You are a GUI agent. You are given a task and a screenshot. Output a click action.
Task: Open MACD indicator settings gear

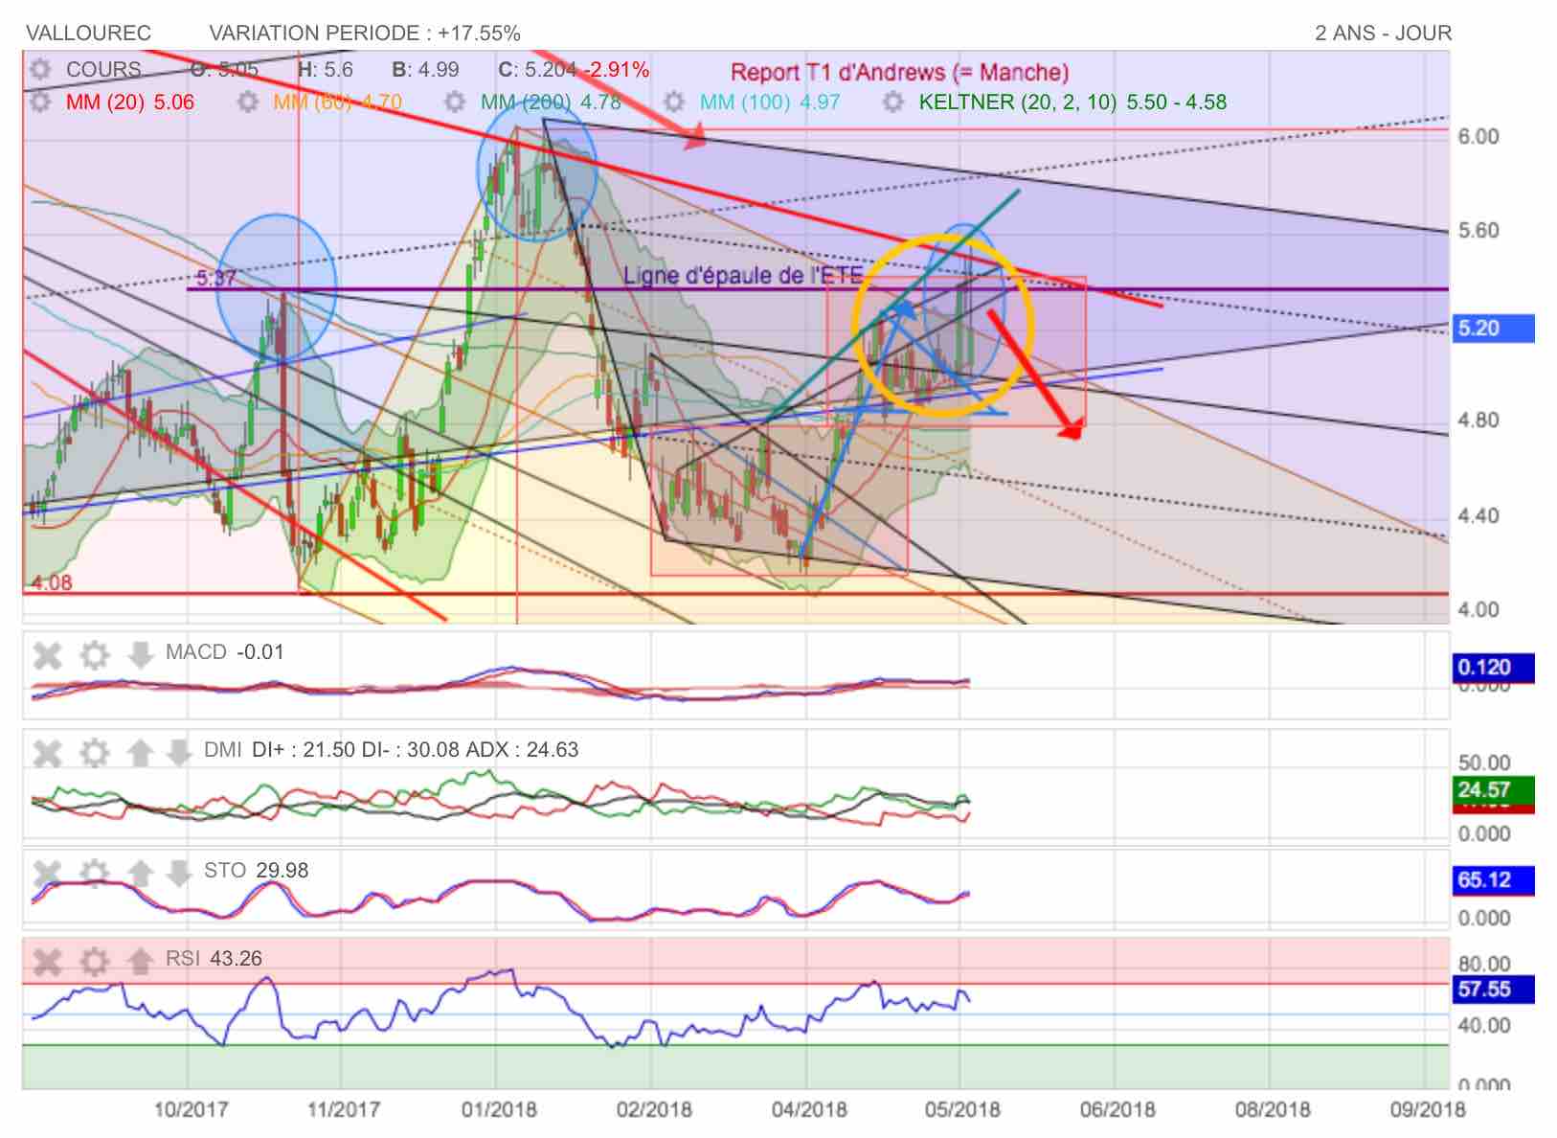(x=94, y=655)
